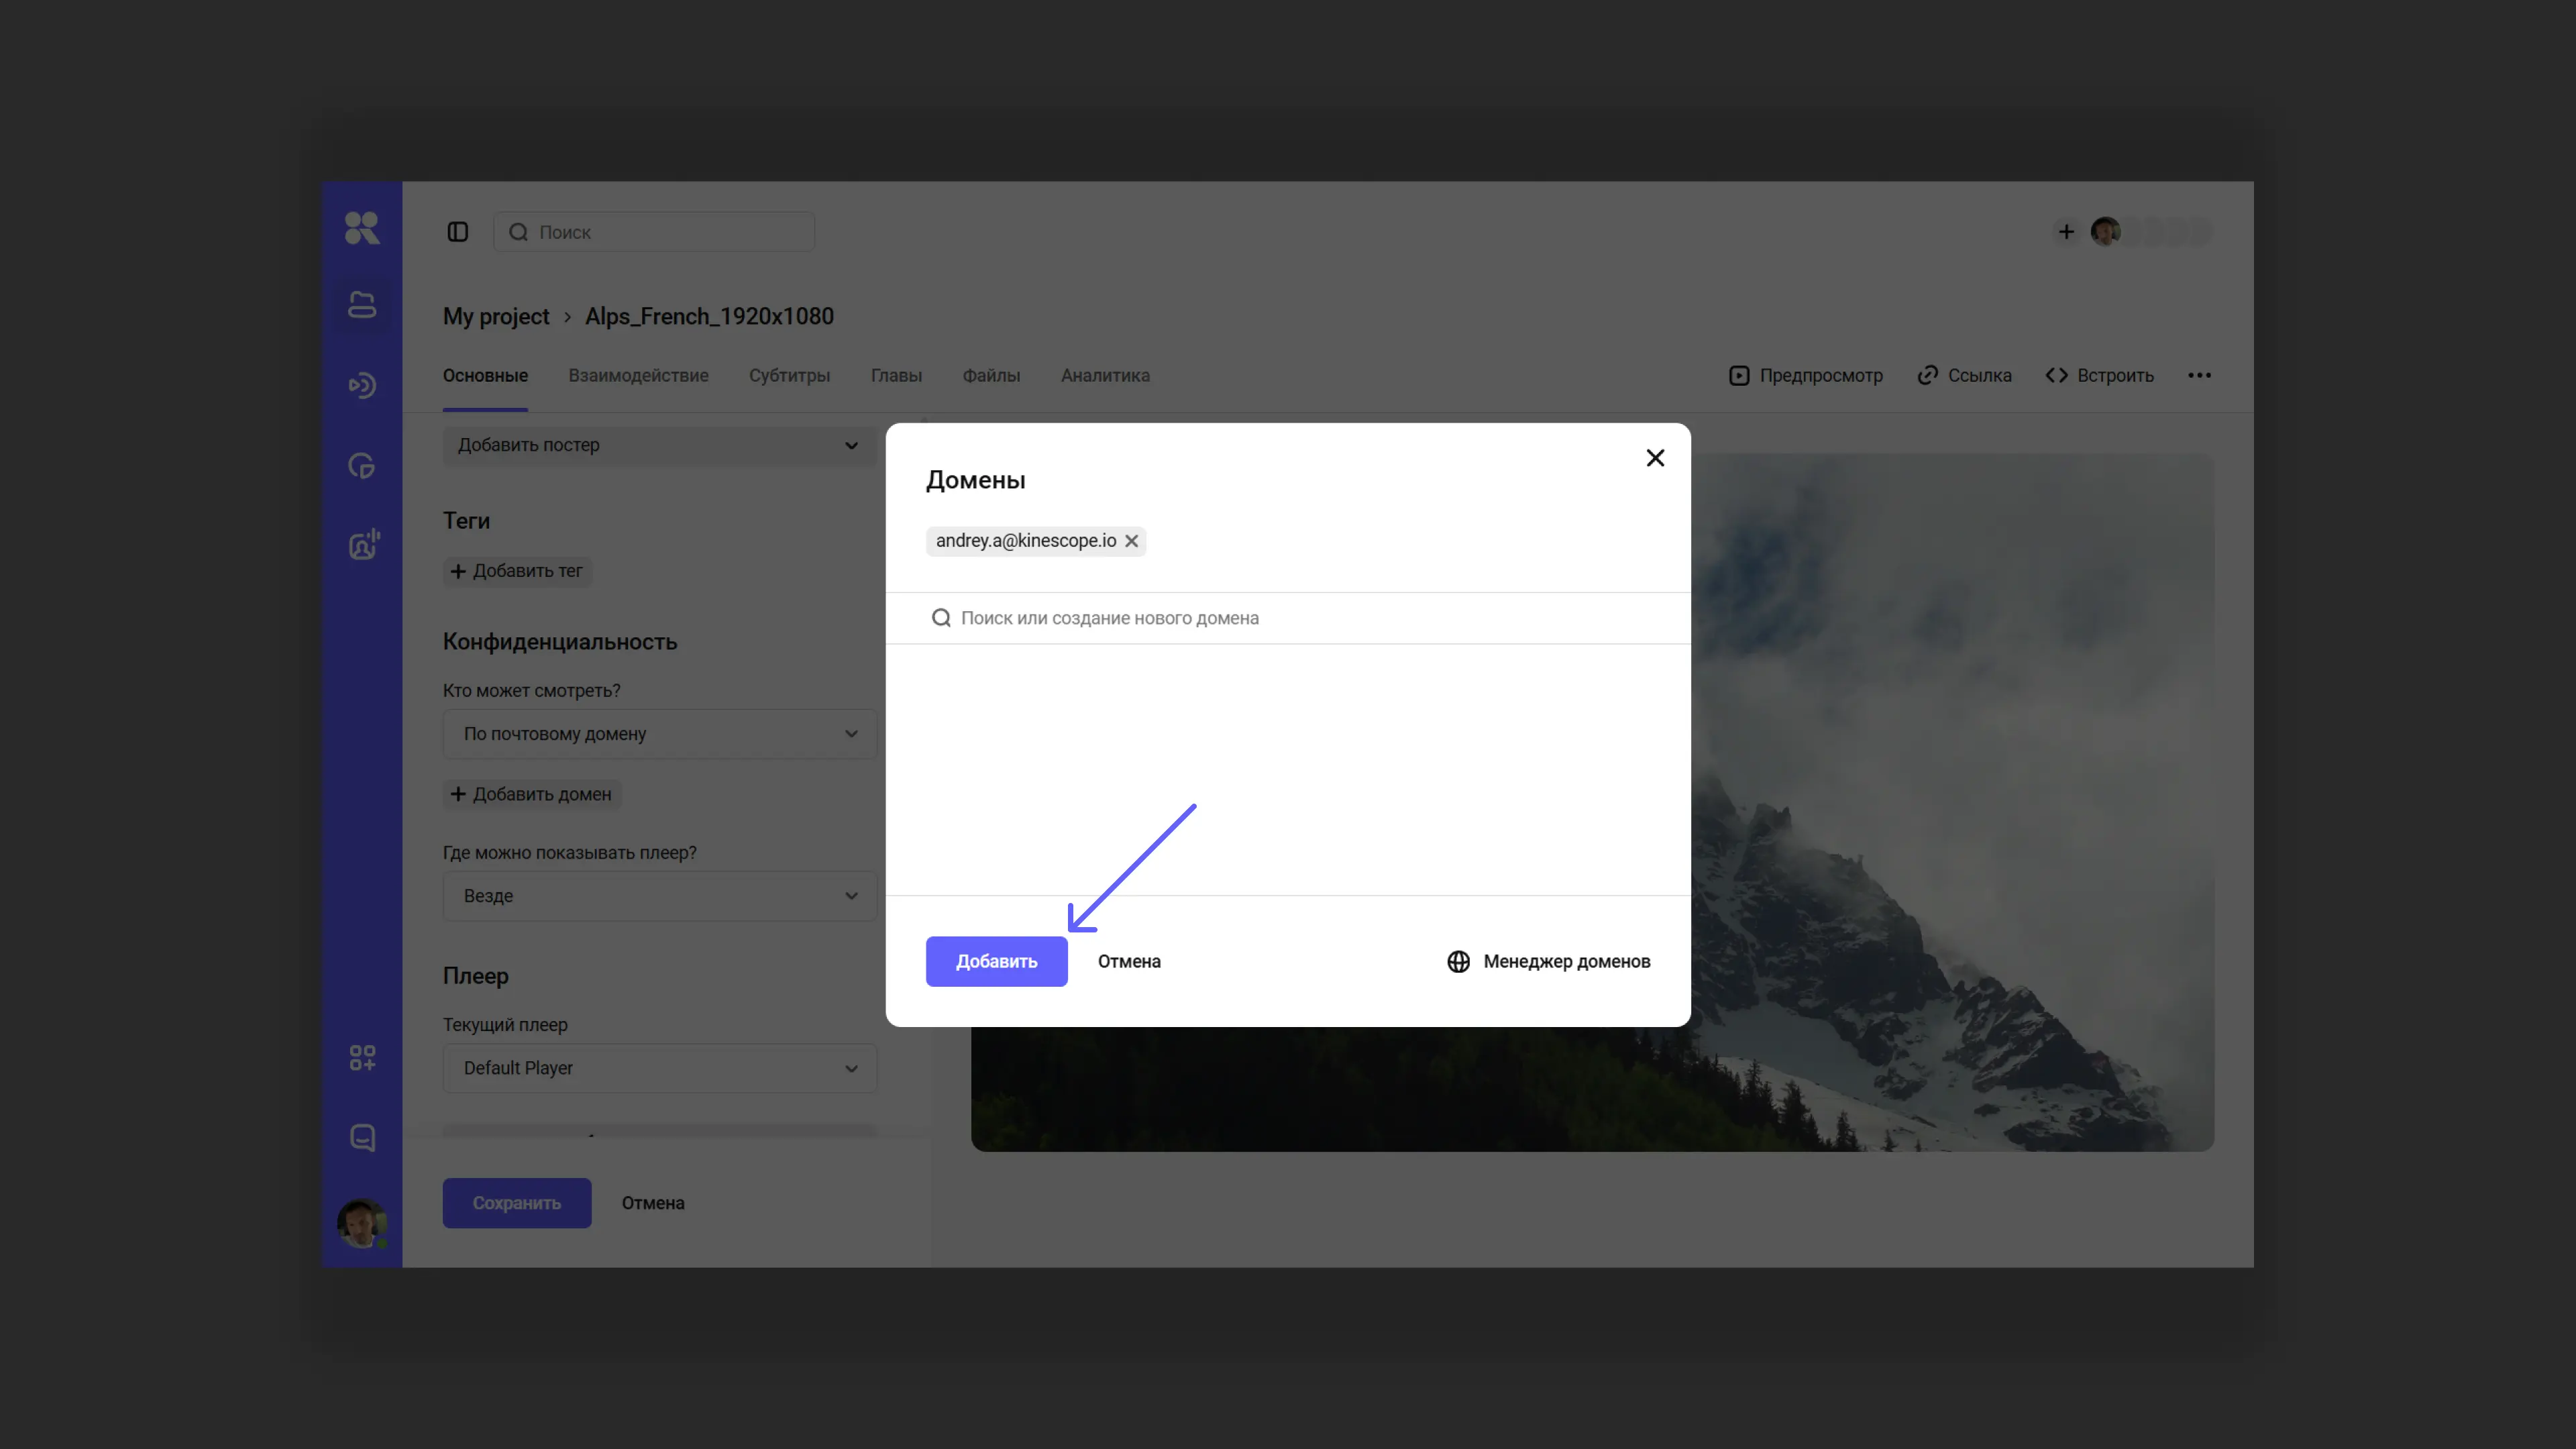Open the По почтовому домену dropdown
This screenshot has height=1449, width=2576.
tap(659, 734)
